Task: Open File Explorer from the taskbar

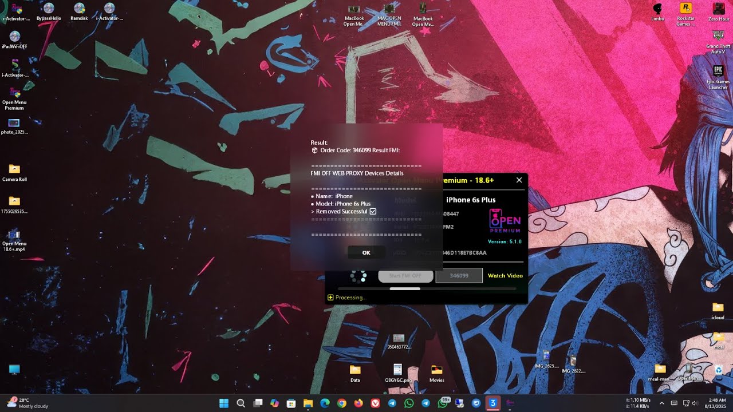Action: pos(308,403)
